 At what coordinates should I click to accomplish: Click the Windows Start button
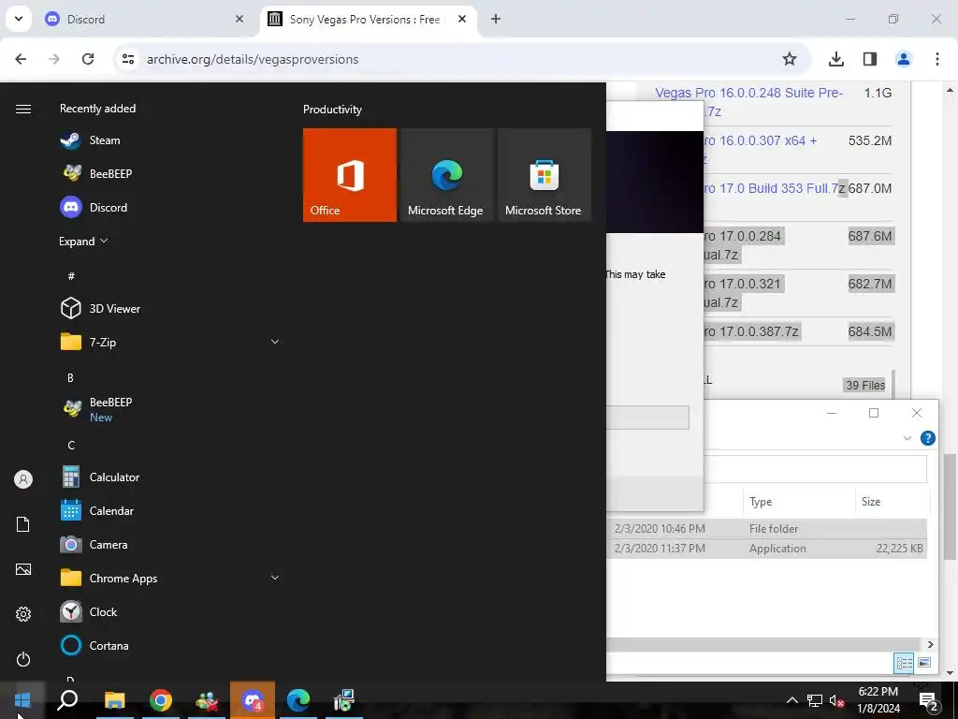(x=22, y=700)
